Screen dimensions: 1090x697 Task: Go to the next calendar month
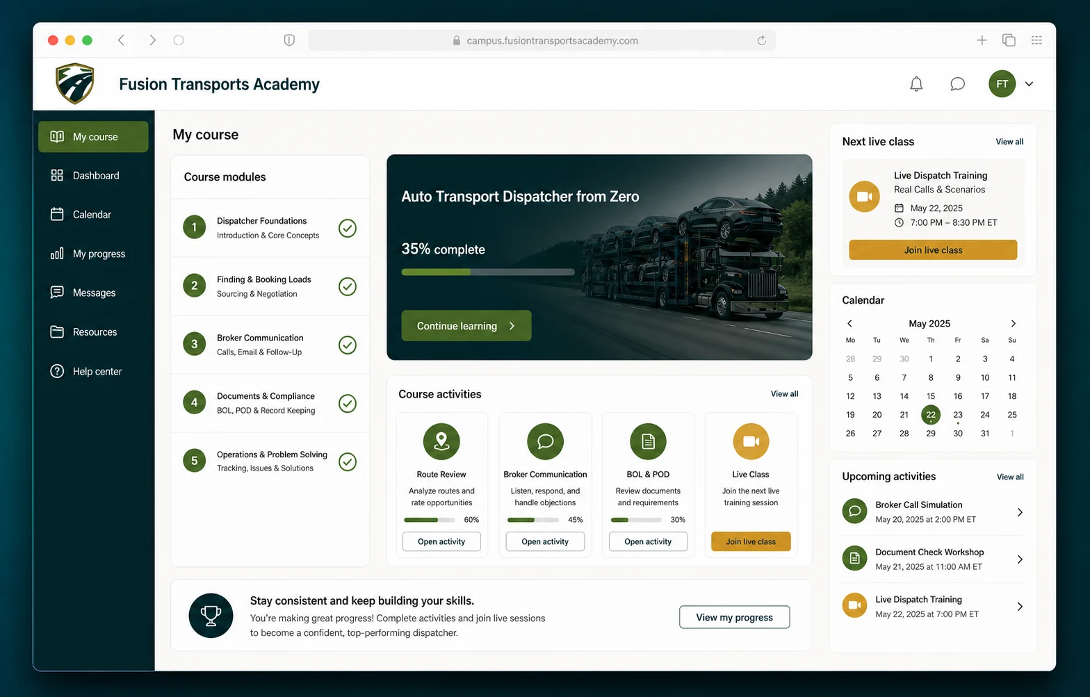coord(1014,323)
